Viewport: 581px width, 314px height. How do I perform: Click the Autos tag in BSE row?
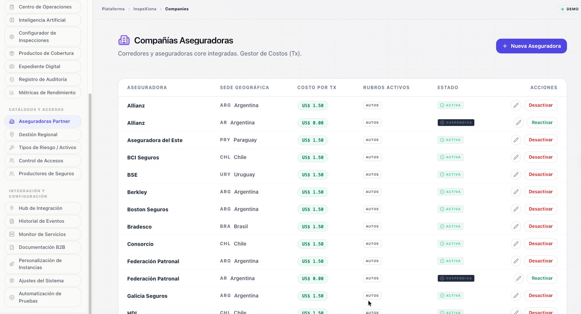tap(372, 174)
